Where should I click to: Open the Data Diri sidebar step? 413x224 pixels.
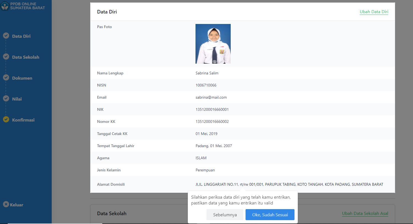(x=21, y=36)
